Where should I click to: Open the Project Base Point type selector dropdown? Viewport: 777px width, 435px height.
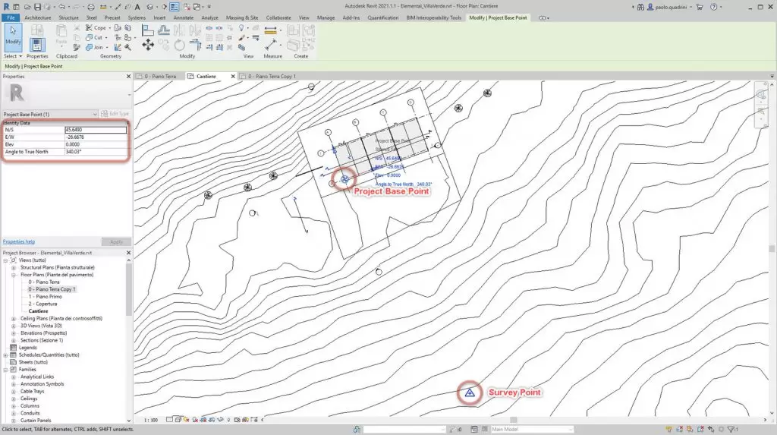pos(94,113)
